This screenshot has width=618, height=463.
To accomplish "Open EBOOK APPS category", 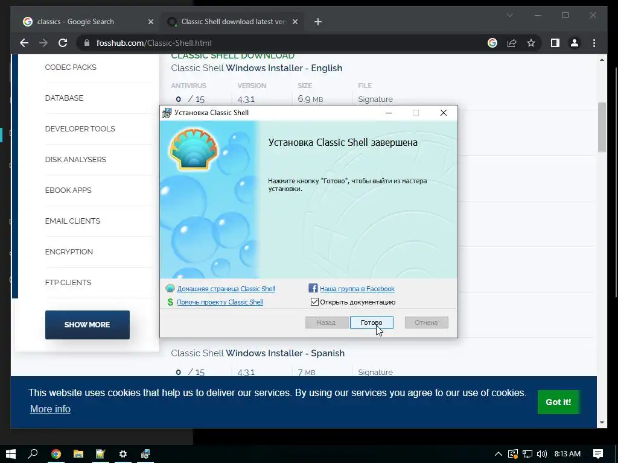I will (x=68, y=190).
